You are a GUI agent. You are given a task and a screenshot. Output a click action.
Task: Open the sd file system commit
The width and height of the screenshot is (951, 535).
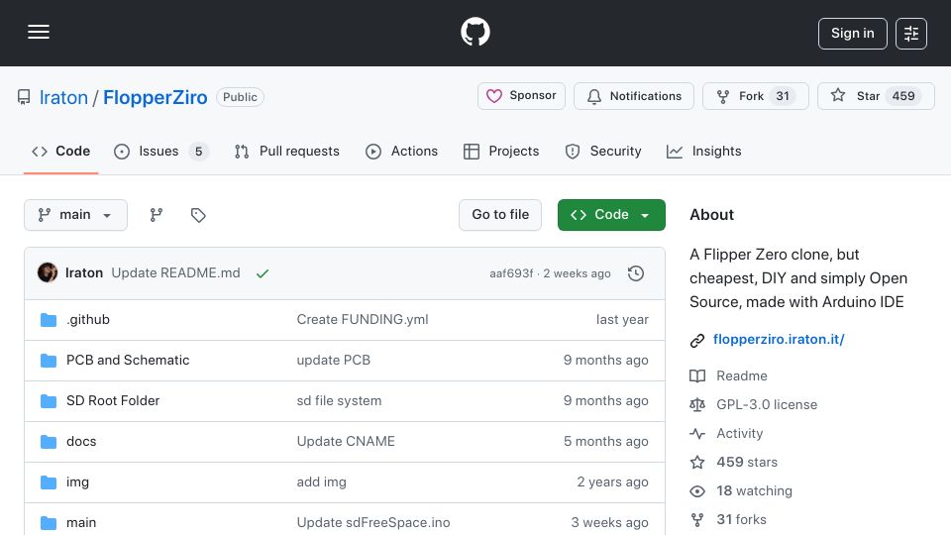[339, 401]
